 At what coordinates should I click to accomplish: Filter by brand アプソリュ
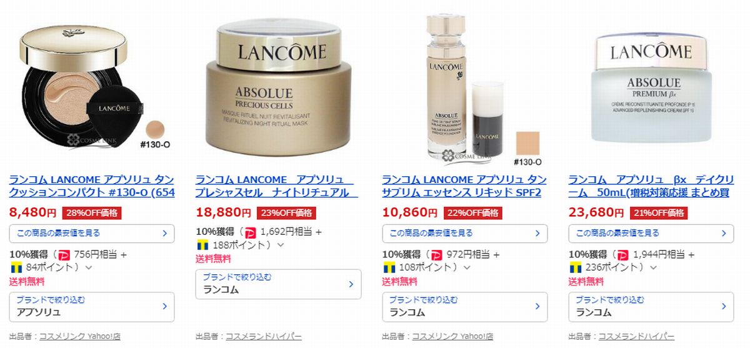pyautogui.click(x=92, y=307)
